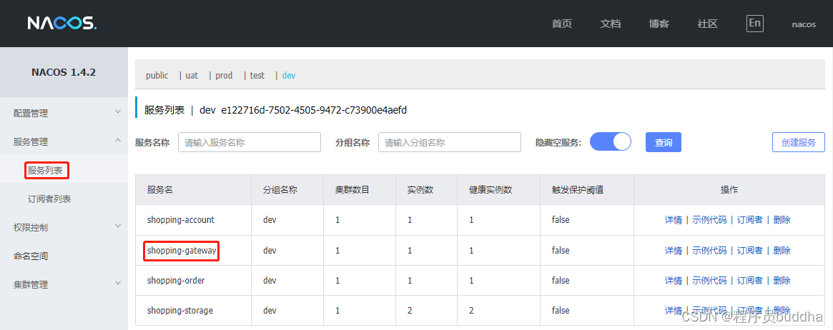The height and width of the screenshot is (330, 833).
Task: Open 示例代码 for shopping-account
Action: (x=709, y=220)
